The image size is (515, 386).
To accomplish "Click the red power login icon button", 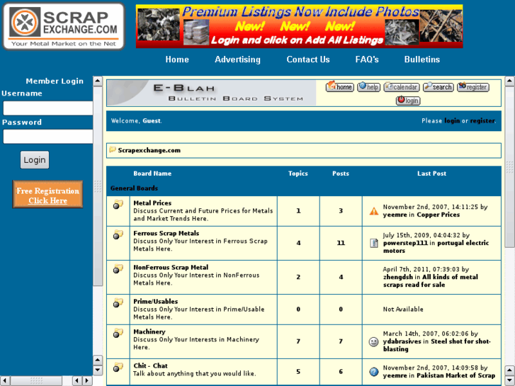I will pos(408,100).
